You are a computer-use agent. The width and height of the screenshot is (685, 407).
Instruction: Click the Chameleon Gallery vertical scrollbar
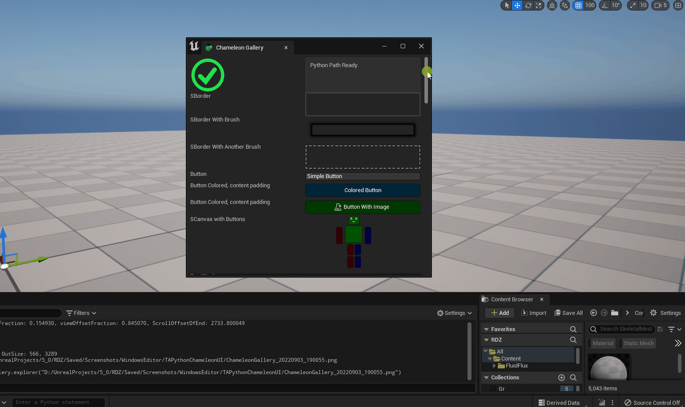tap(426, 80)
